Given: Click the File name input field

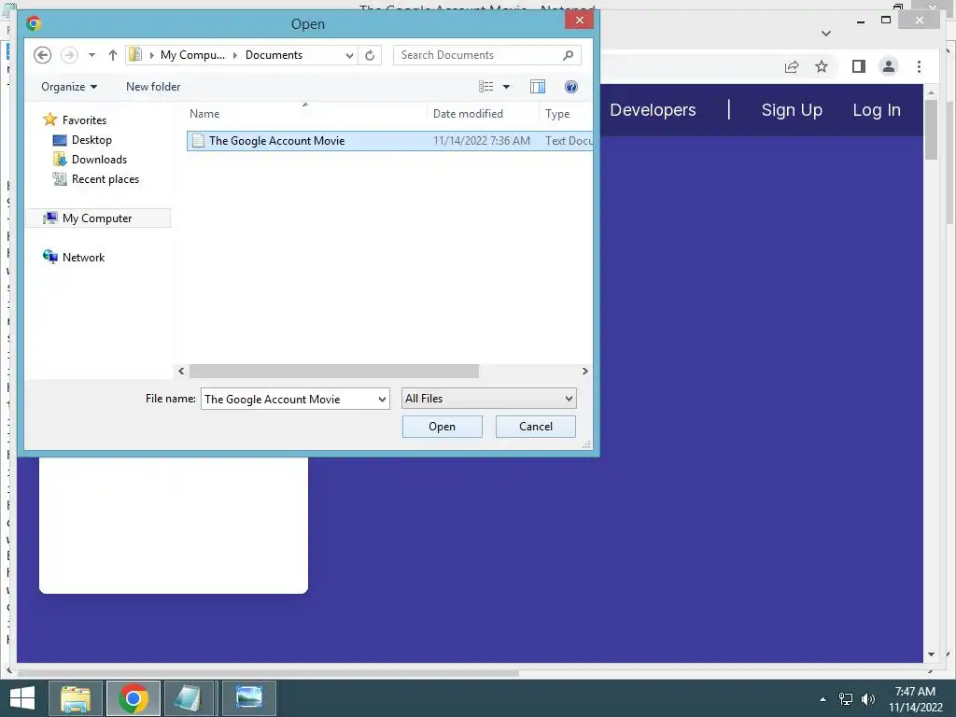Looking at the screenshot, I should [x=288, y=400].
